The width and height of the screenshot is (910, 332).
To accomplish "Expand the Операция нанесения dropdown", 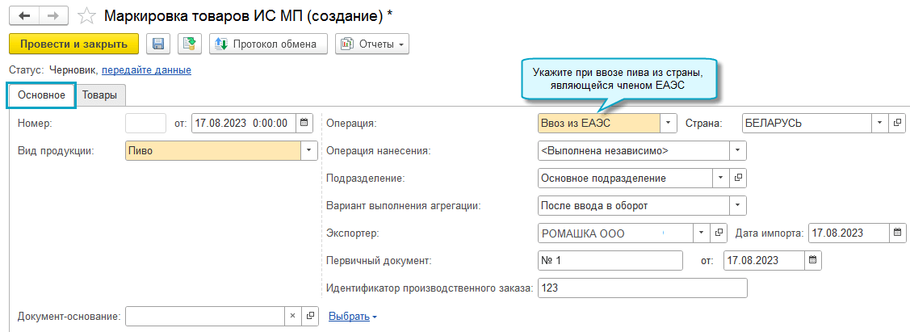I will click(x=737, y=150).
